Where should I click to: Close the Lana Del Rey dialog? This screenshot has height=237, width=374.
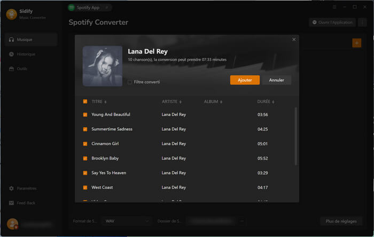294,39
